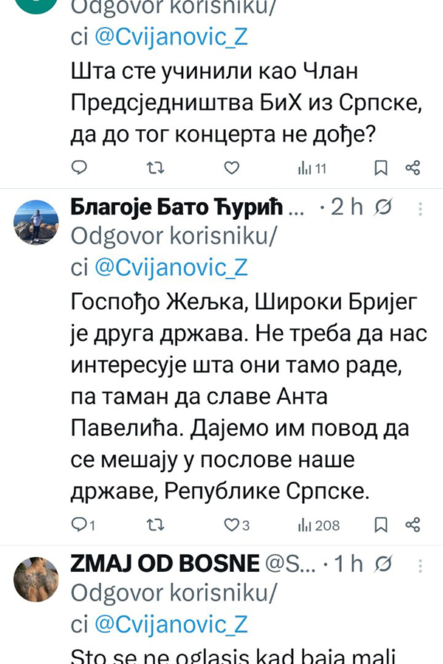This screenshot has height=664, width=443.
Task: Bookmark the first tweet about the concert
Action: (381, 168)
